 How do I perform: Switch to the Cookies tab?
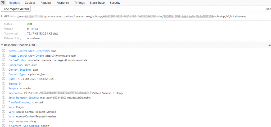(30, 3)
